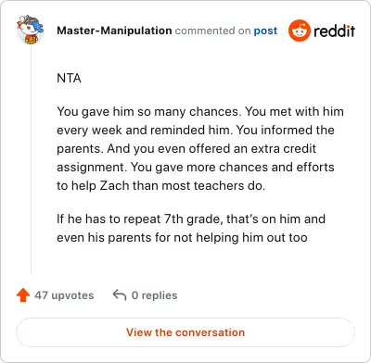Click the line "every week and reminded him"

click(x=196, y=130)
